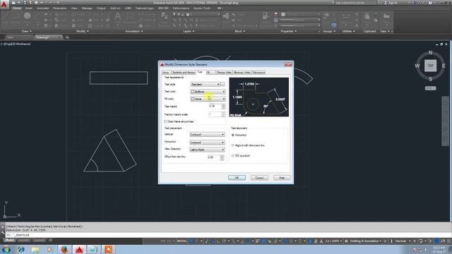Screen dimensions: 452x254
Task: Click the orange app icon in taskbar
Action: 108,249
